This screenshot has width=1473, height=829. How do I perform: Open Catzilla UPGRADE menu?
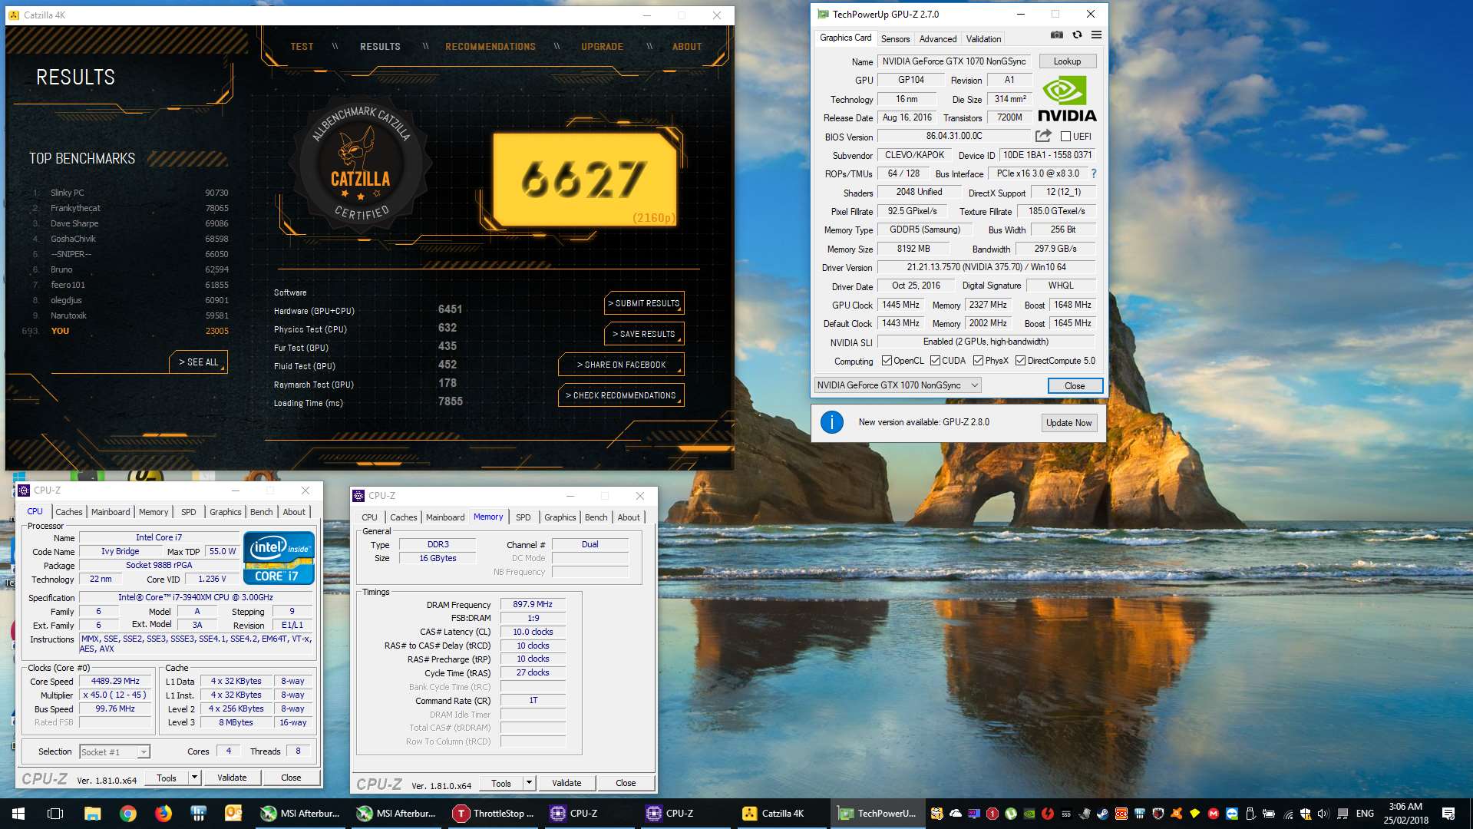602,47
